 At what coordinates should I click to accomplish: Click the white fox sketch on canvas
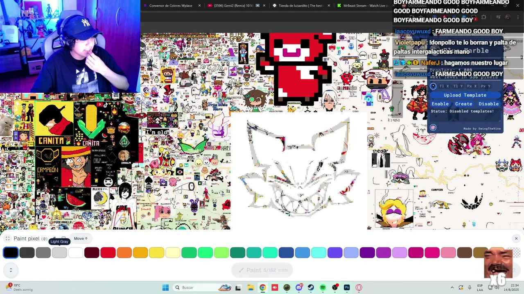point(300,167)
